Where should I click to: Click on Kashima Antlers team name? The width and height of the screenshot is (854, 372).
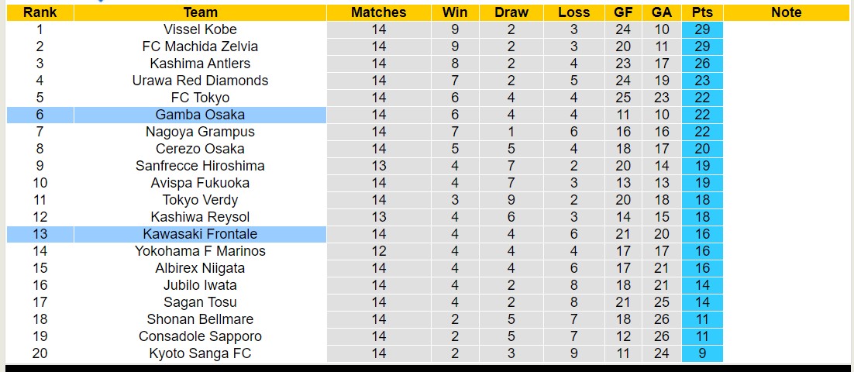coord(200,64)
